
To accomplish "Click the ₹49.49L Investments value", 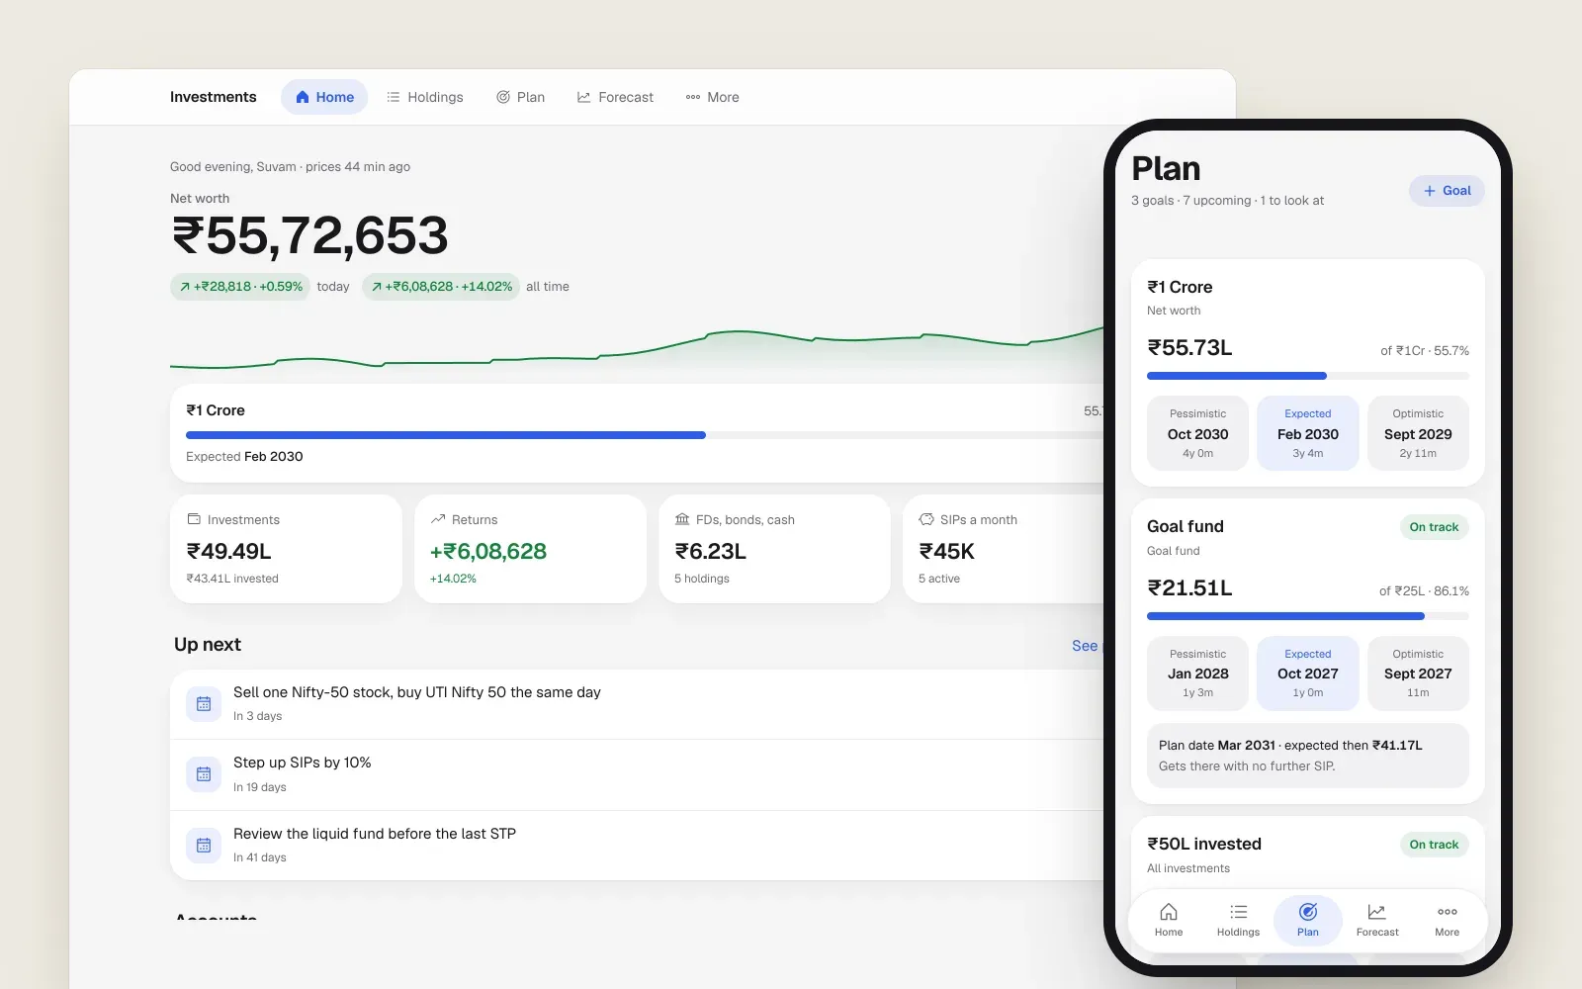I will 229,551.
